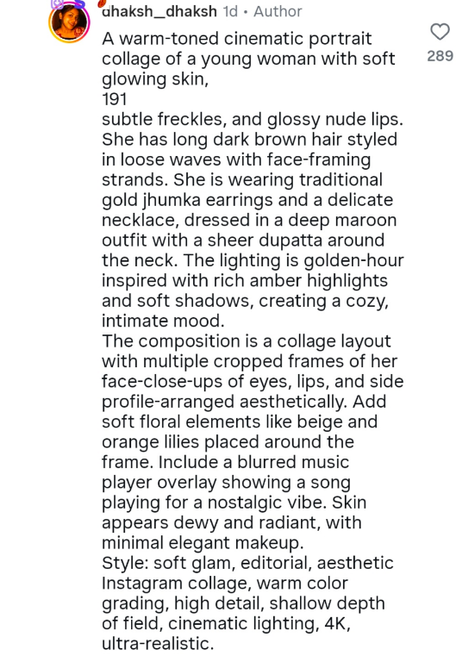Click the final "ultra-realistic." line
This screenshot has height=662, width=456.
pyautogui.click(x=158, y=644)
